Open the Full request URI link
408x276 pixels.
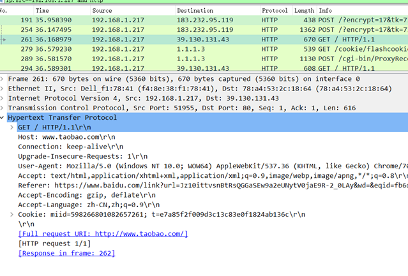(103, 234)
